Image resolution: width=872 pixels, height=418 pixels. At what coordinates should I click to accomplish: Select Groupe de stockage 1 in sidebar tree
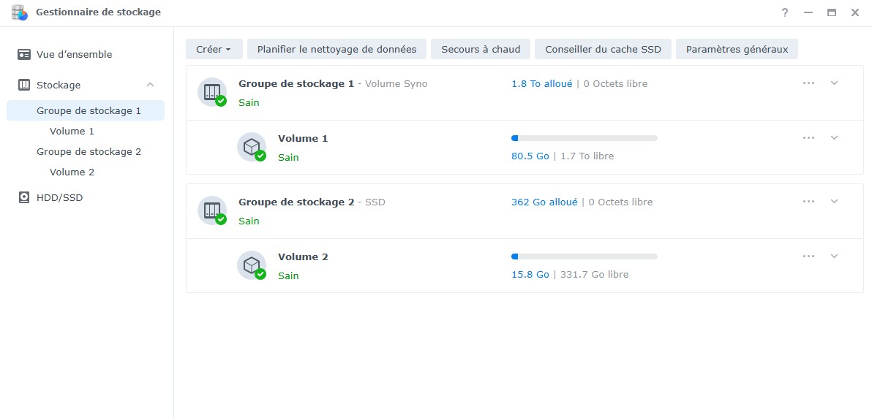tap(86, 110)
